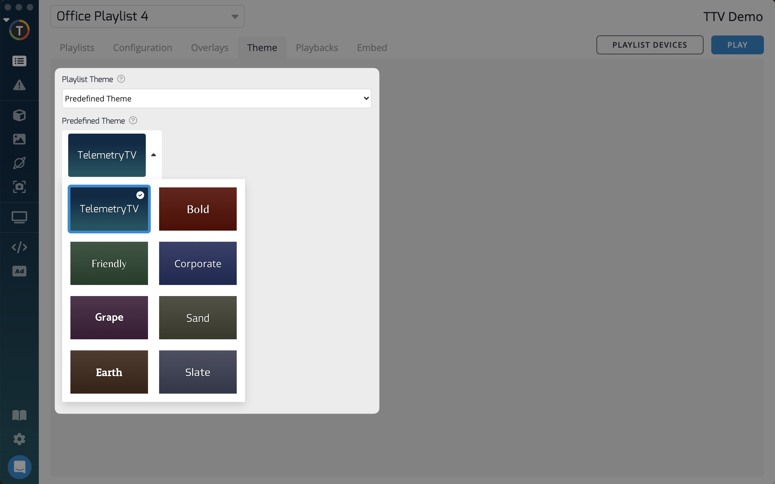Pick the Corporate theme option
The image size is (775, 484).
[x=198, y=263]
